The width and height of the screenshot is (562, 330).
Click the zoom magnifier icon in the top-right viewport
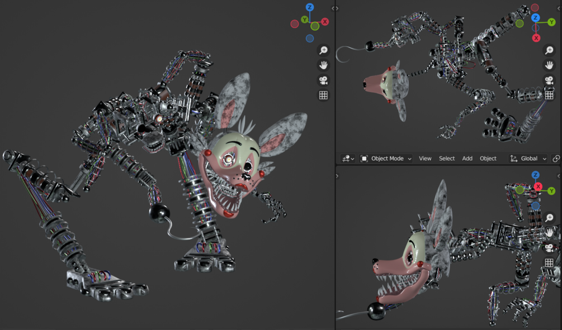(549, 50)
